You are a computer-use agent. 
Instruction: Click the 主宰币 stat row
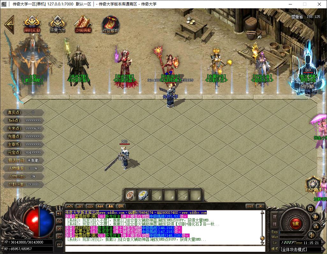[x=23, y=144]
